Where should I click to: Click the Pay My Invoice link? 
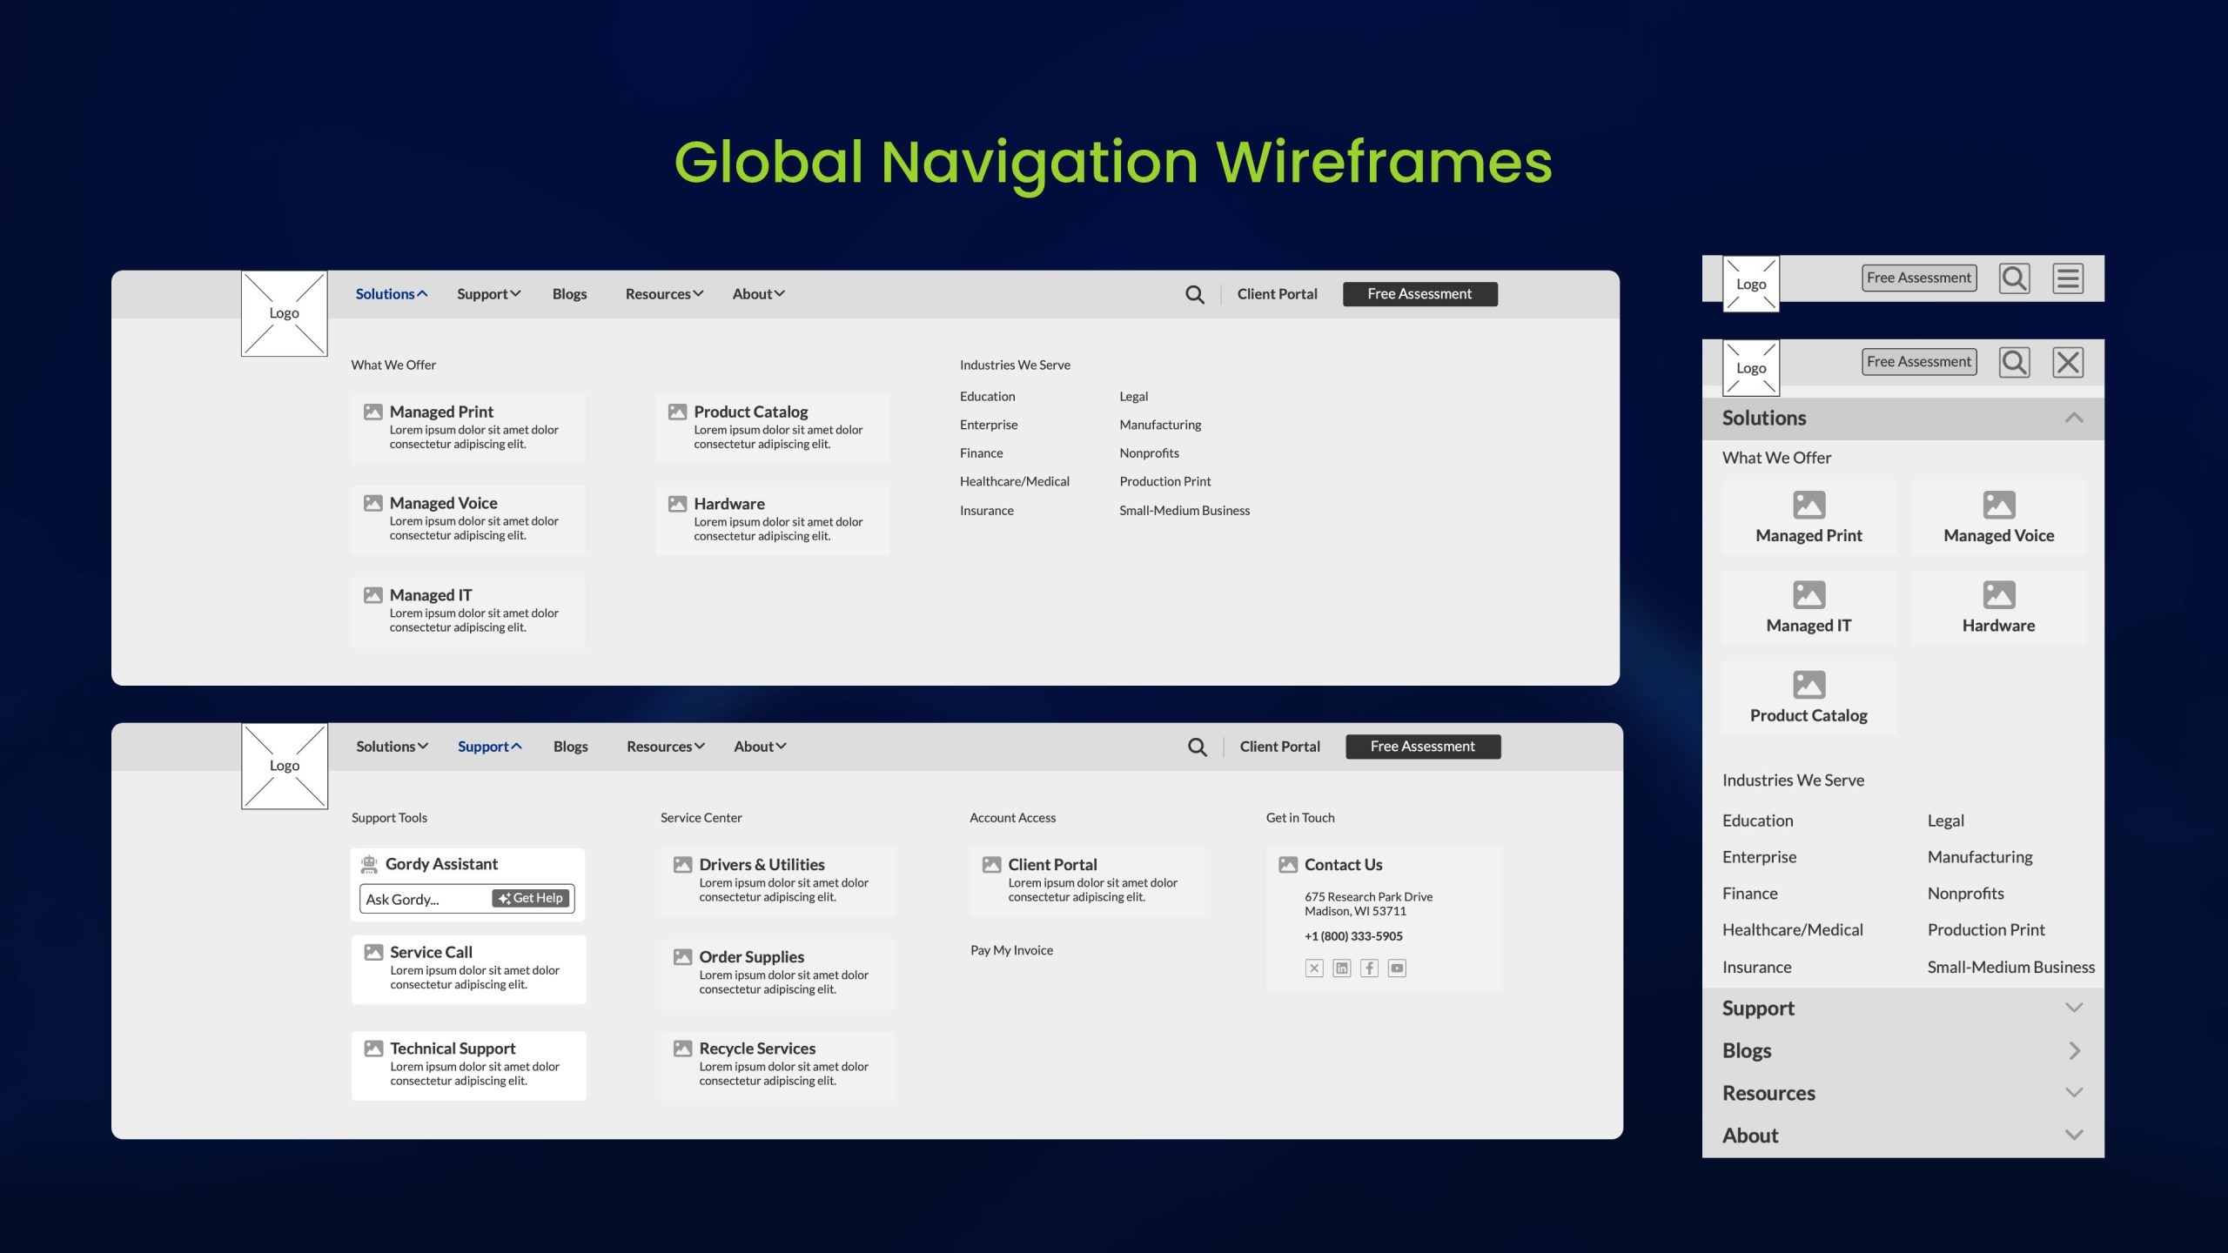coord(1011,950)
